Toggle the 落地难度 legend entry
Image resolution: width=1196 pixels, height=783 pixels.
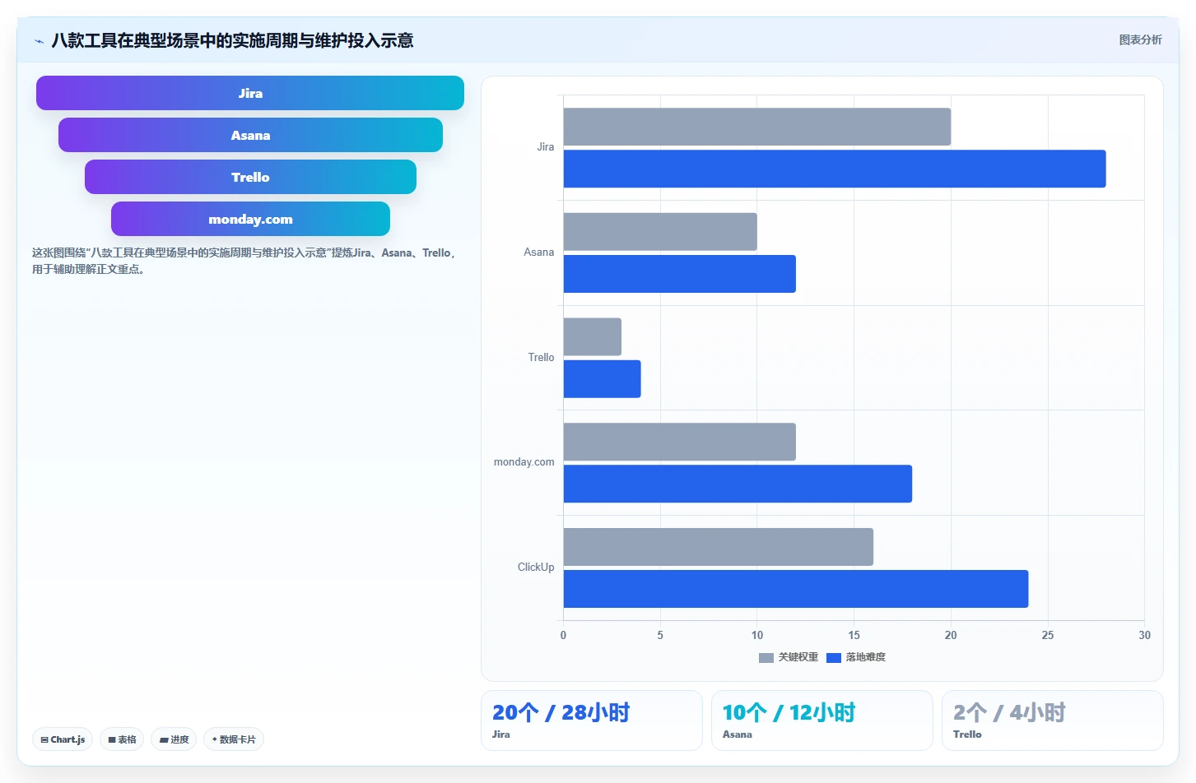[856, 657]
